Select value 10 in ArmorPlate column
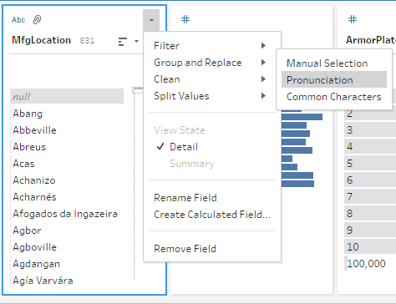Image resolution: width=396 pixels, height=304 pixels. (x=370, y=247)
